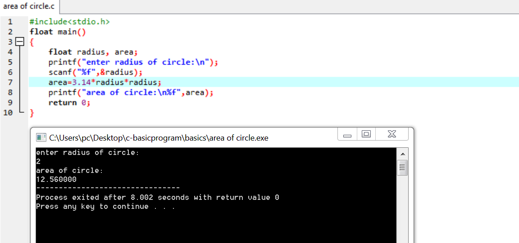
Task: Click line number 5 in the gutter
Action: 10,62
